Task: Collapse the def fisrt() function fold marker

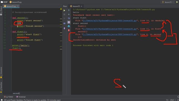Action: point(11,32)
